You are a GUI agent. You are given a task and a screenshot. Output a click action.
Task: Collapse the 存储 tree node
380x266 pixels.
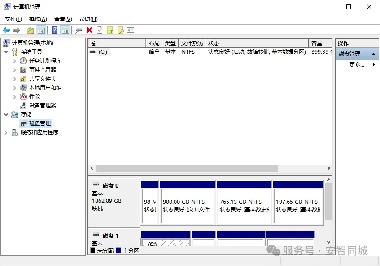point(6,114)
